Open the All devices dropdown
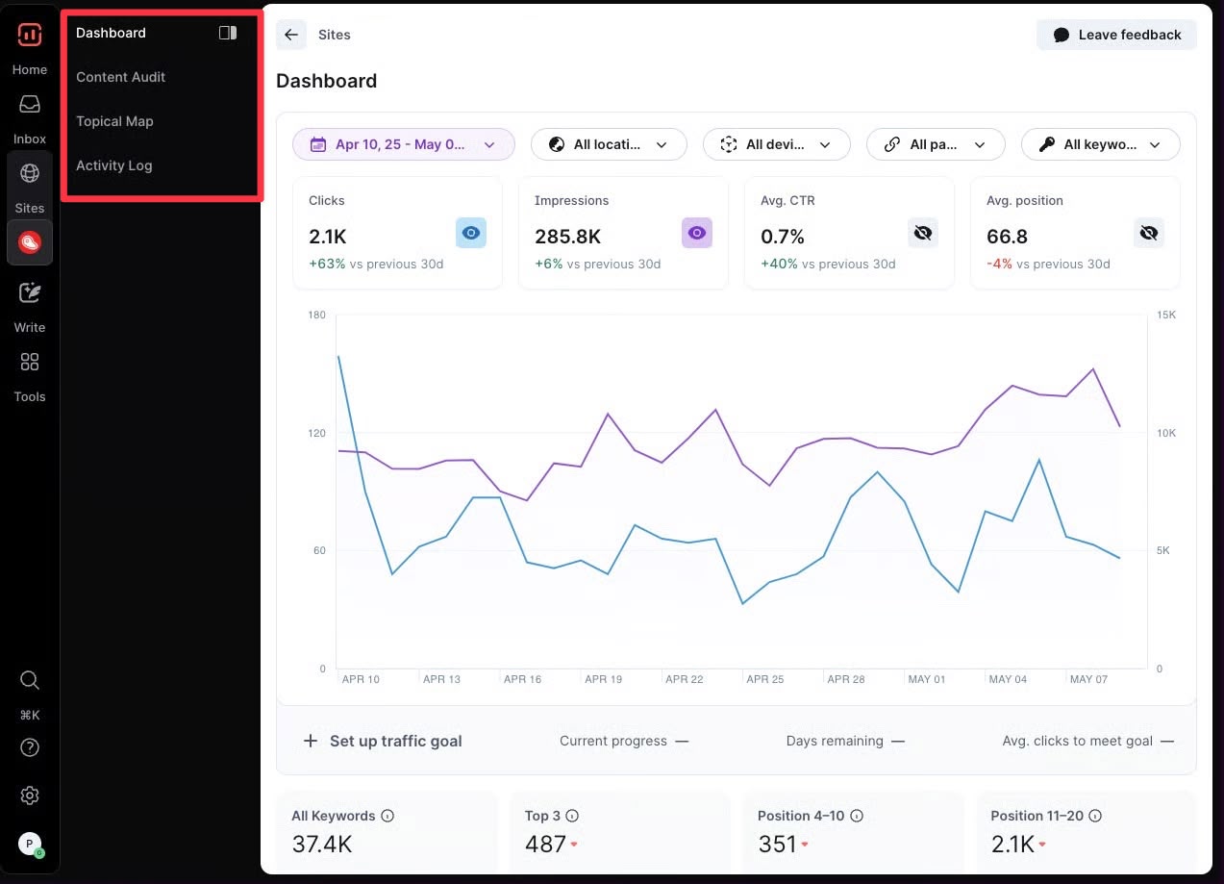Screen dimensions: 1224x884 pyautogui.click(x=776, y=143)
